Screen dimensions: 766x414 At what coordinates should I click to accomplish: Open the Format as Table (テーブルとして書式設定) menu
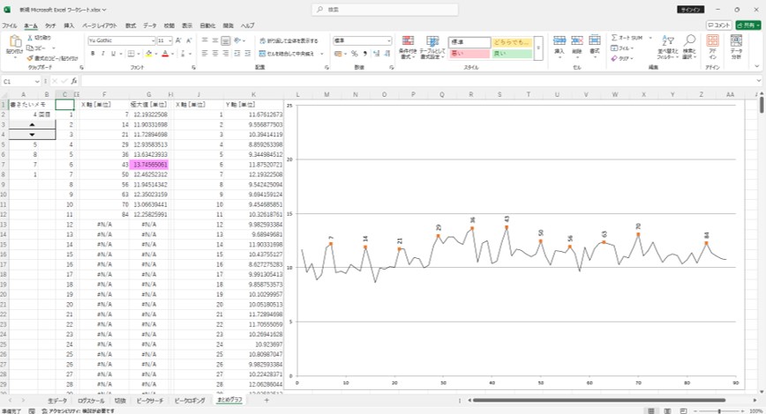(x=432, y=48)
